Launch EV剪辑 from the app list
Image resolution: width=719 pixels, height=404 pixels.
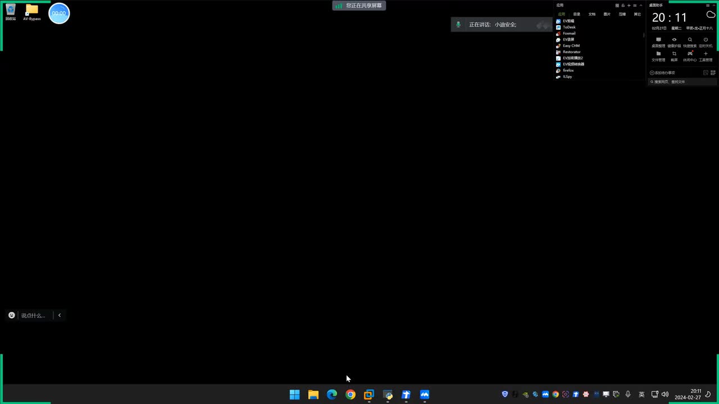point(565,21)
